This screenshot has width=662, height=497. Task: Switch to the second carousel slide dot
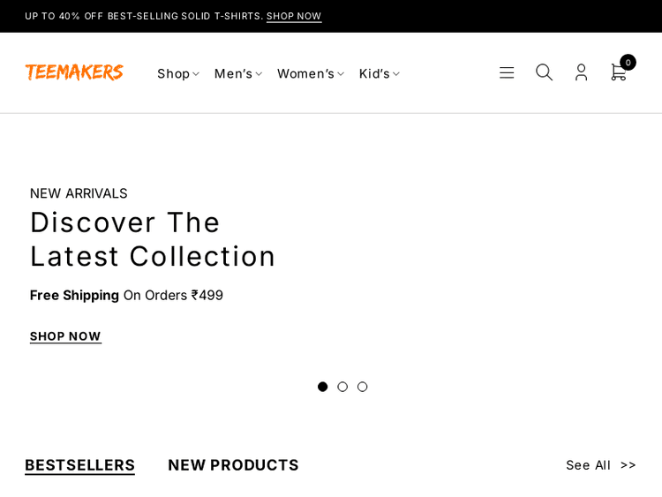(342, 387)
